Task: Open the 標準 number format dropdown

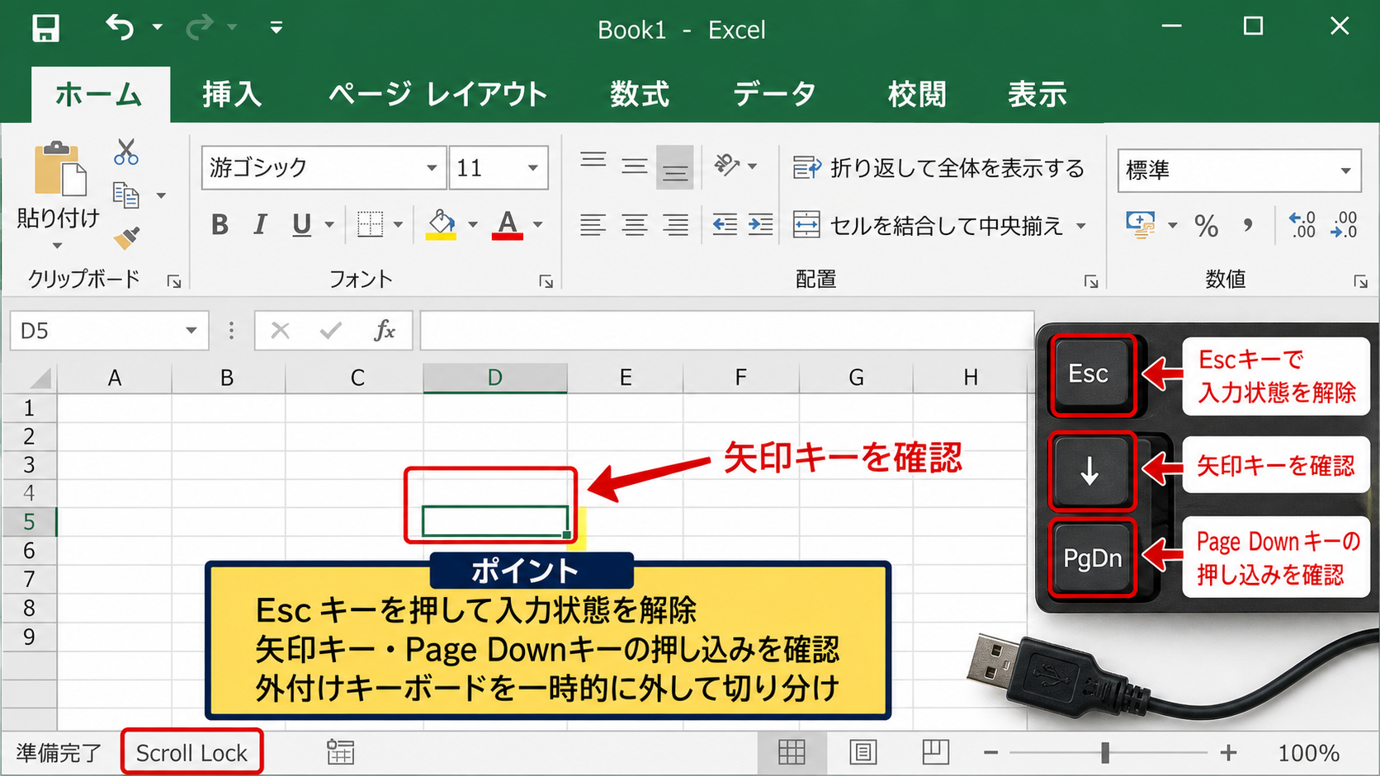Action: click(1346, 171)
